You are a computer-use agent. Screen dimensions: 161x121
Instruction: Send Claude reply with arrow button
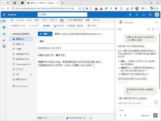tap(155, 115)
